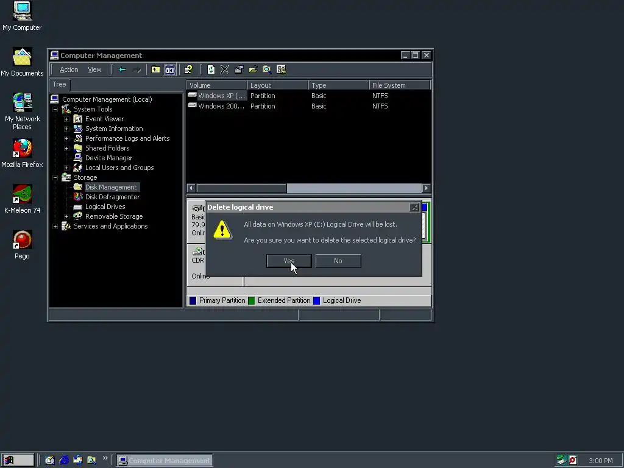Select the Tree tab
This screenshot has height=468, width=624.
coord(59,84)
